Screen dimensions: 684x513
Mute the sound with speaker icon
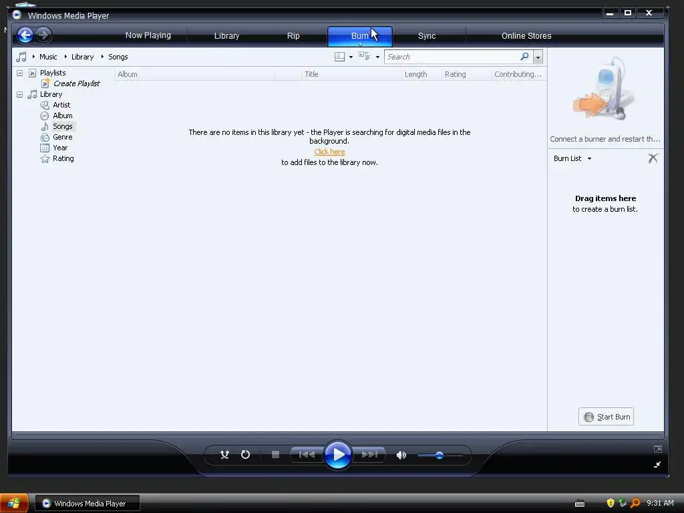401,455
